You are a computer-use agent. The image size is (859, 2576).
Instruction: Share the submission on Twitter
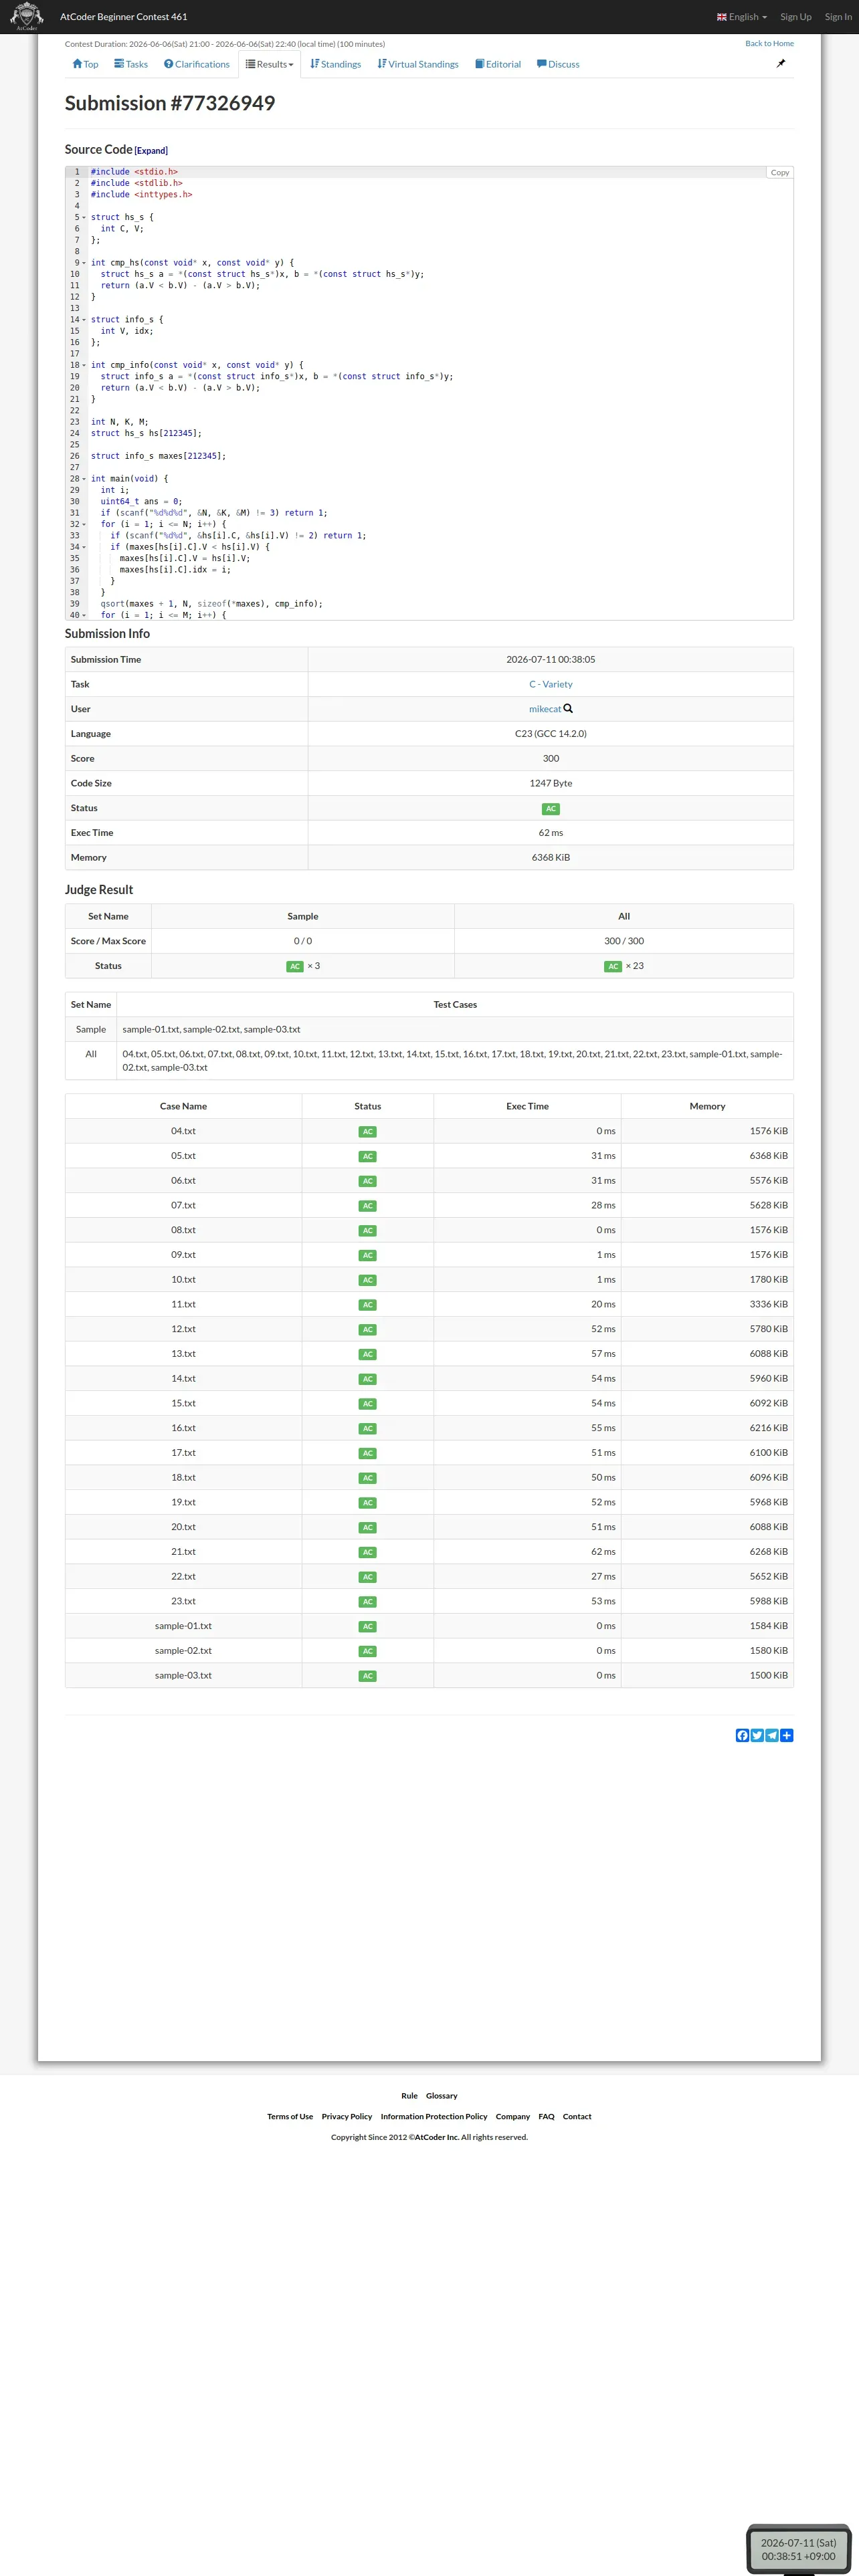pyautogui.click(x=757, y=1735)
